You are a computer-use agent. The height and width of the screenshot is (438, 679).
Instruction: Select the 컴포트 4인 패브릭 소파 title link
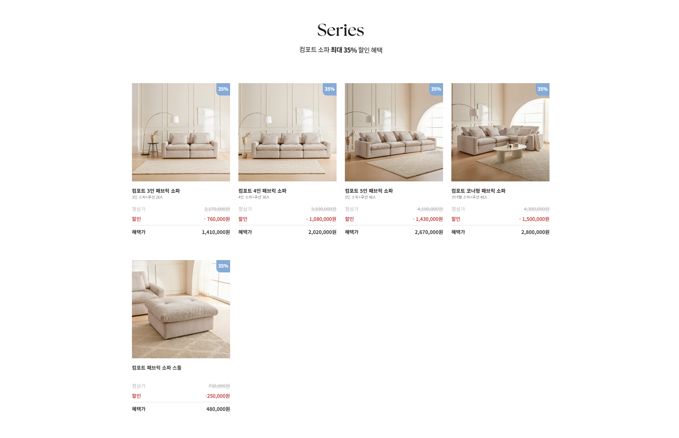click(262, 191)
